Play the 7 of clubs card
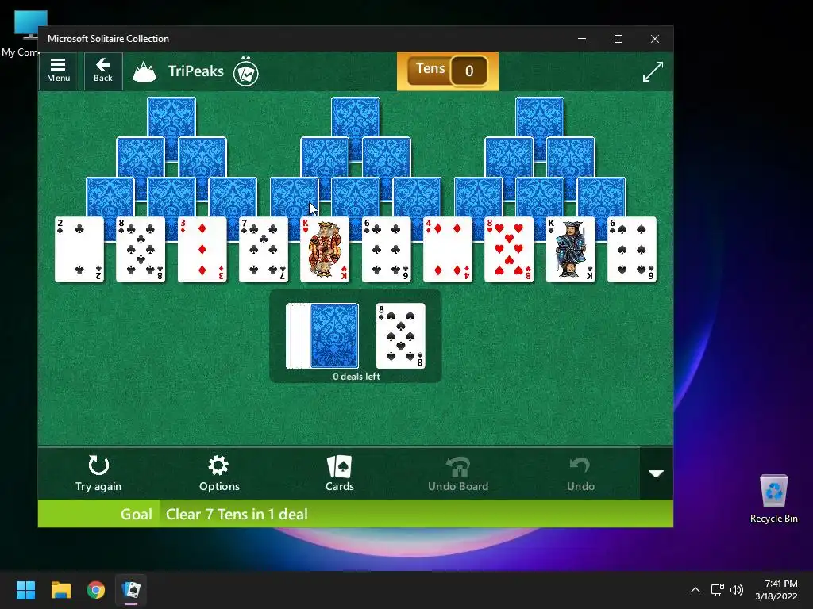Image resolution: width=813 pixels, height=609 pixels. click(x=264, y=250)
